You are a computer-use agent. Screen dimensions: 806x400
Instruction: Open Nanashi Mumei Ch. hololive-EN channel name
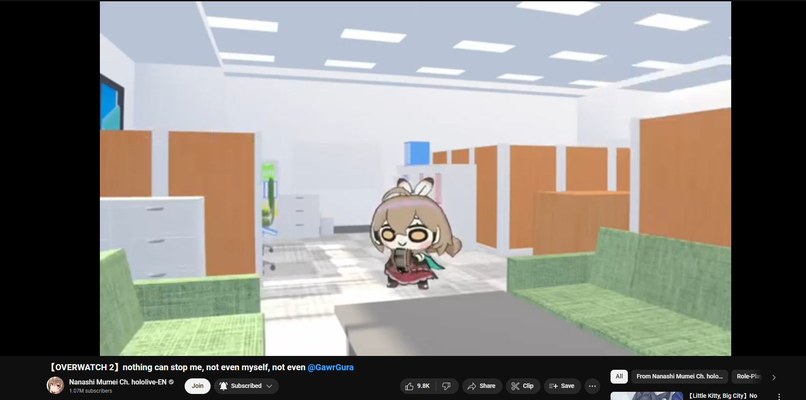118,382
